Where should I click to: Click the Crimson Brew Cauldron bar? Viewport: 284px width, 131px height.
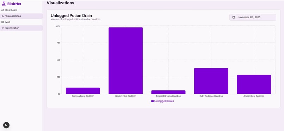tap(83, 91)
